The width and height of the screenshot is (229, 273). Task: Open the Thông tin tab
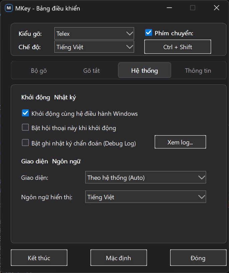[198, 71]
